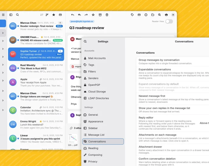Viewport: 209px width, 166px height.
Task: Open Message List settings page
Action: 103,135
